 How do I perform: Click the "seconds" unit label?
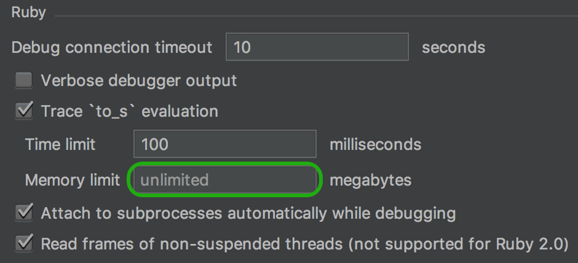click(x=453, y=47)
